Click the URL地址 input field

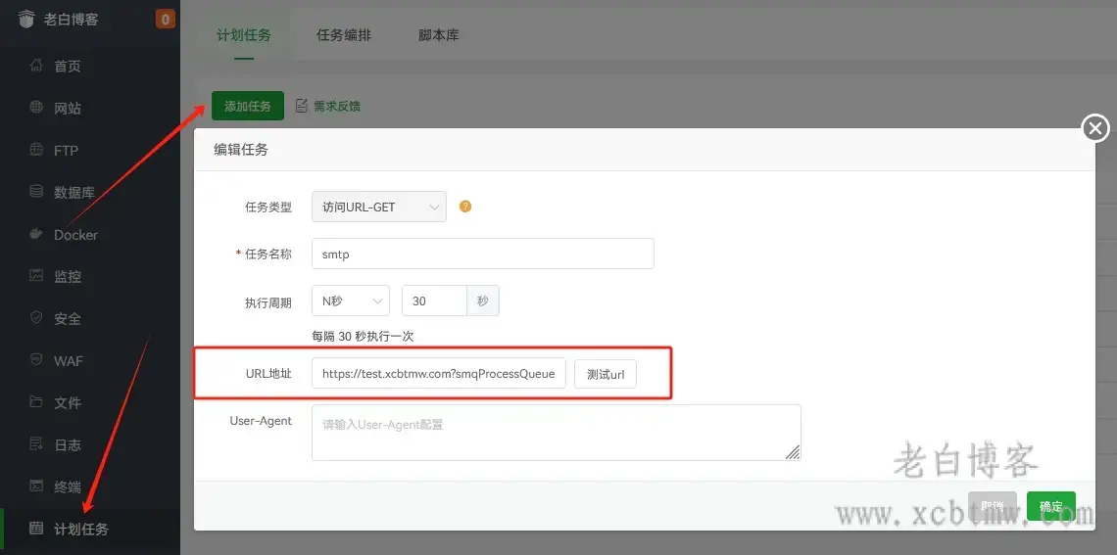pos(439,374)
